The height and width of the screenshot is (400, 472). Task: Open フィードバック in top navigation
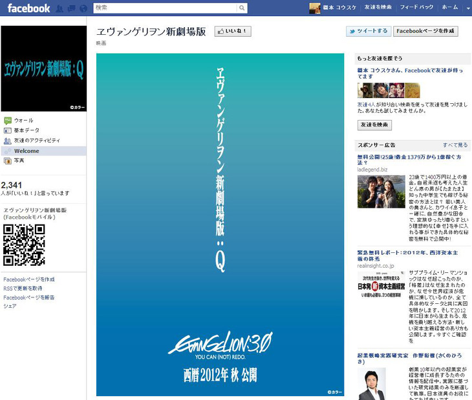tap(416, 7)
